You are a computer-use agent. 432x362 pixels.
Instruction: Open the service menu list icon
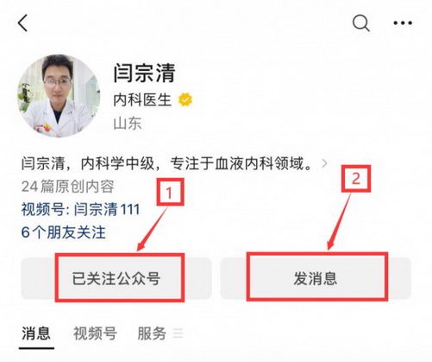pos(178,333)
